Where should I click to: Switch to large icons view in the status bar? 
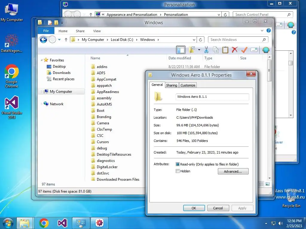[x=267, y=184]
